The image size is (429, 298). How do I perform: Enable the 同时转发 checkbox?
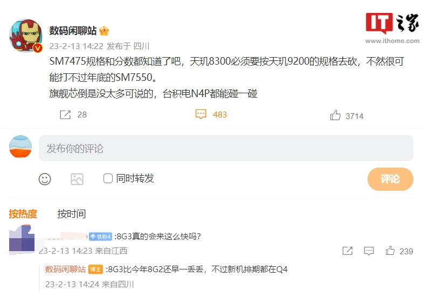tap(108, 179)
